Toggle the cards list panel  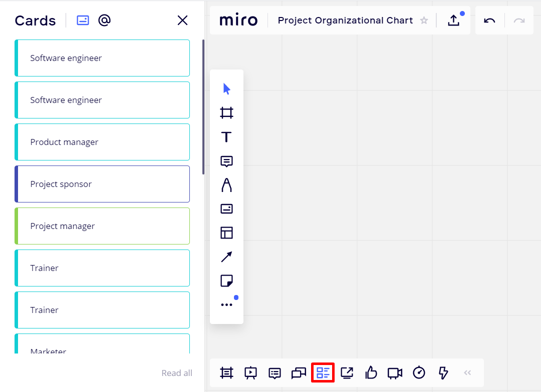pos(323,372)
